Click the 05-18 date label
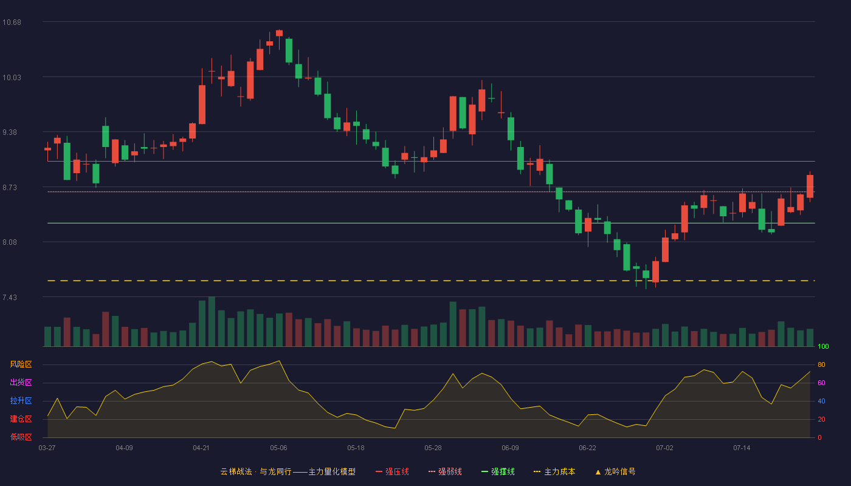Viewport: 851px width, 486px height. tap(356, 448)
